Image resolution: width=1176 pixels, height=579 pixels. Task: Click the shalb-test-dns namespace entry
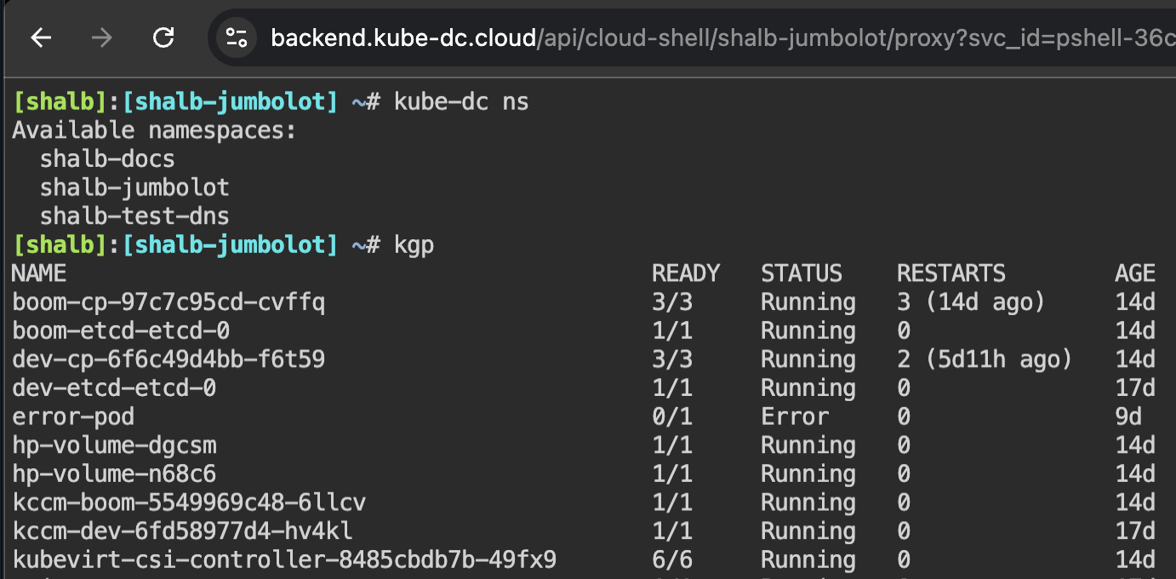pyautogui.click(x=134, y=216)
